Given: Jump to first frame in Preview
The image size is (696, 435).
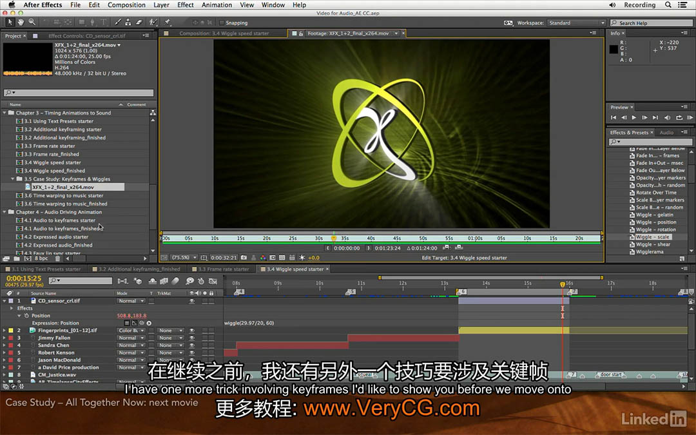Looking at the screenshot, I should [613, 118].
